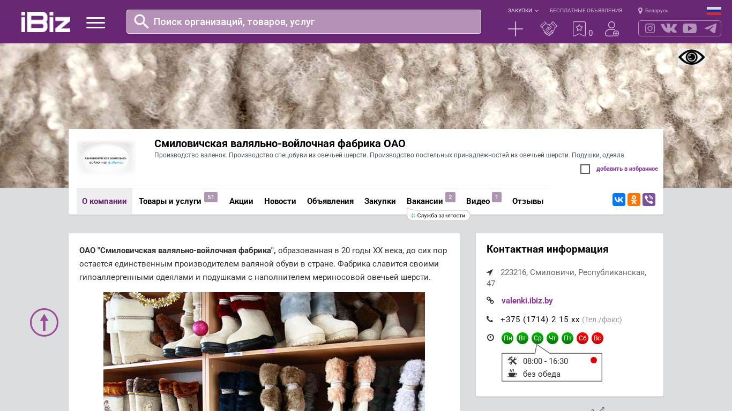Screen dimensions: 732x411
Task: Select Saturday (Сб) schedule day
Action: pyautogui.click(x=582, y=338)
